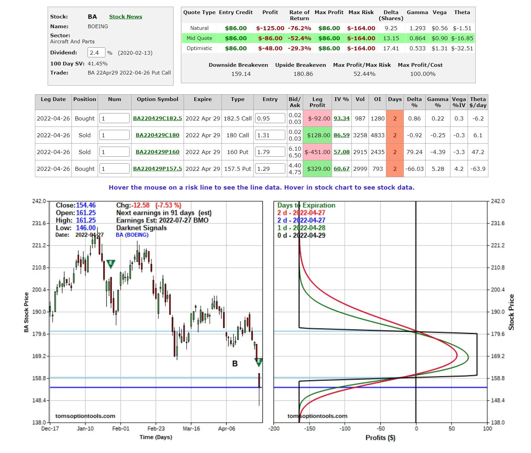This screenshot has height=453, width=531.
Task: Edit Num field for 180 Call leg
Action: coord(114,135)
